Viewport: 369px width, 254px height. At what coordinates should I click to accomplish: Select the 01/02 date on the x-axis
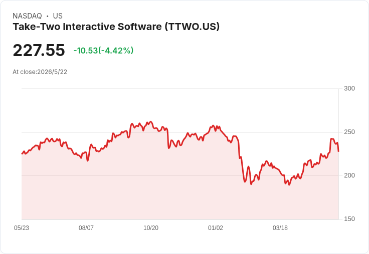click(x=215, y=227)
